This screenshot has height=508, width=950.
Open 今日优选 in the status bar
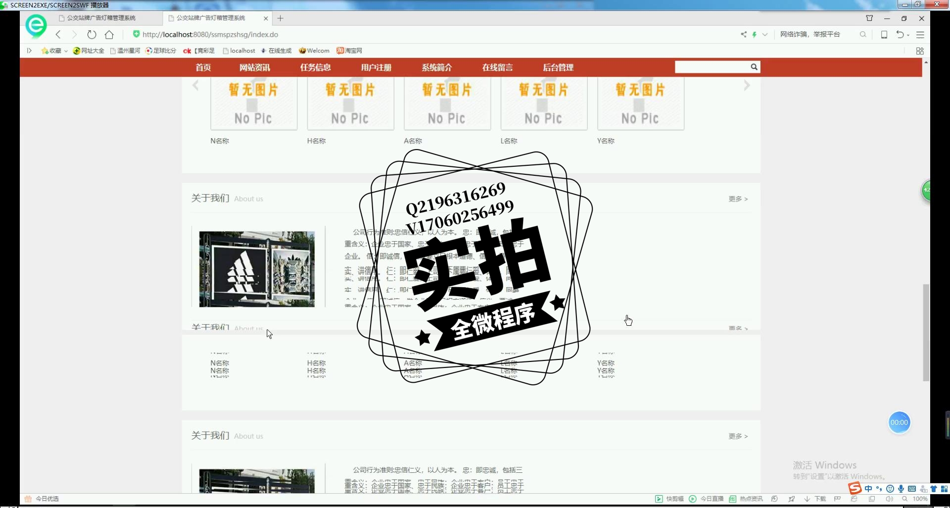(42, 499)
